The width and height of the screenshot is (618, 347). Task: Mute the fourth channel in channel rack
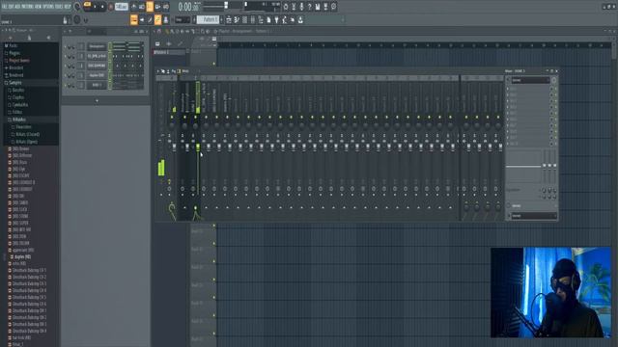coord(66,75)
